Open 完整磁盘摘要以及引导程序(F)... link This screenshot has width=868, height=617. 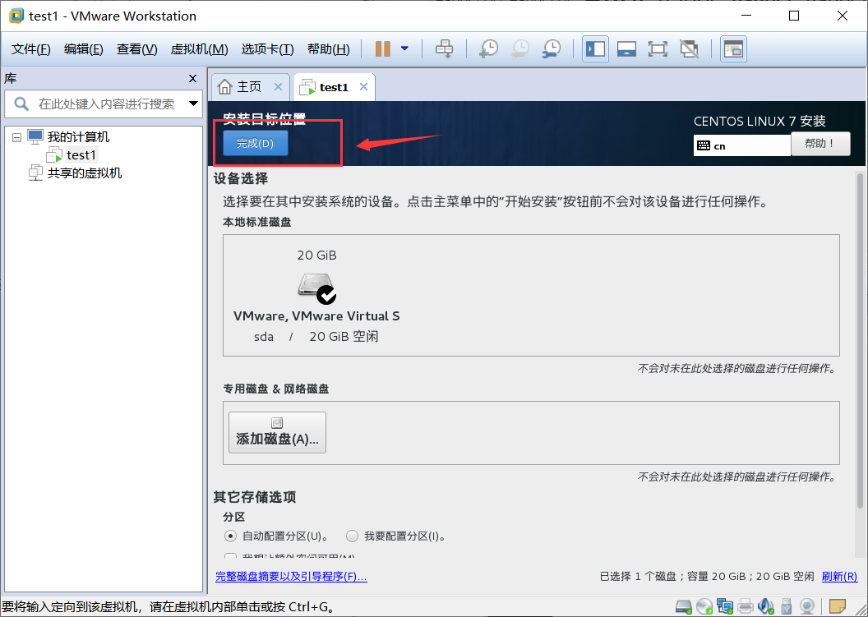click(291, 576)
